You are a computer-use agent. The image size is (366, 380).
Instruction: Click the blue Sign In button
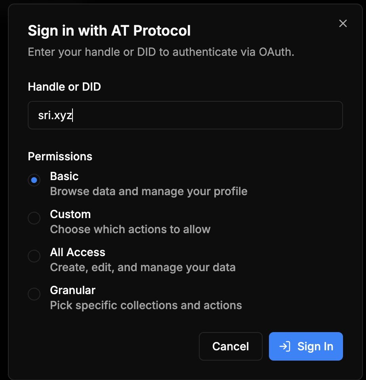306,346
